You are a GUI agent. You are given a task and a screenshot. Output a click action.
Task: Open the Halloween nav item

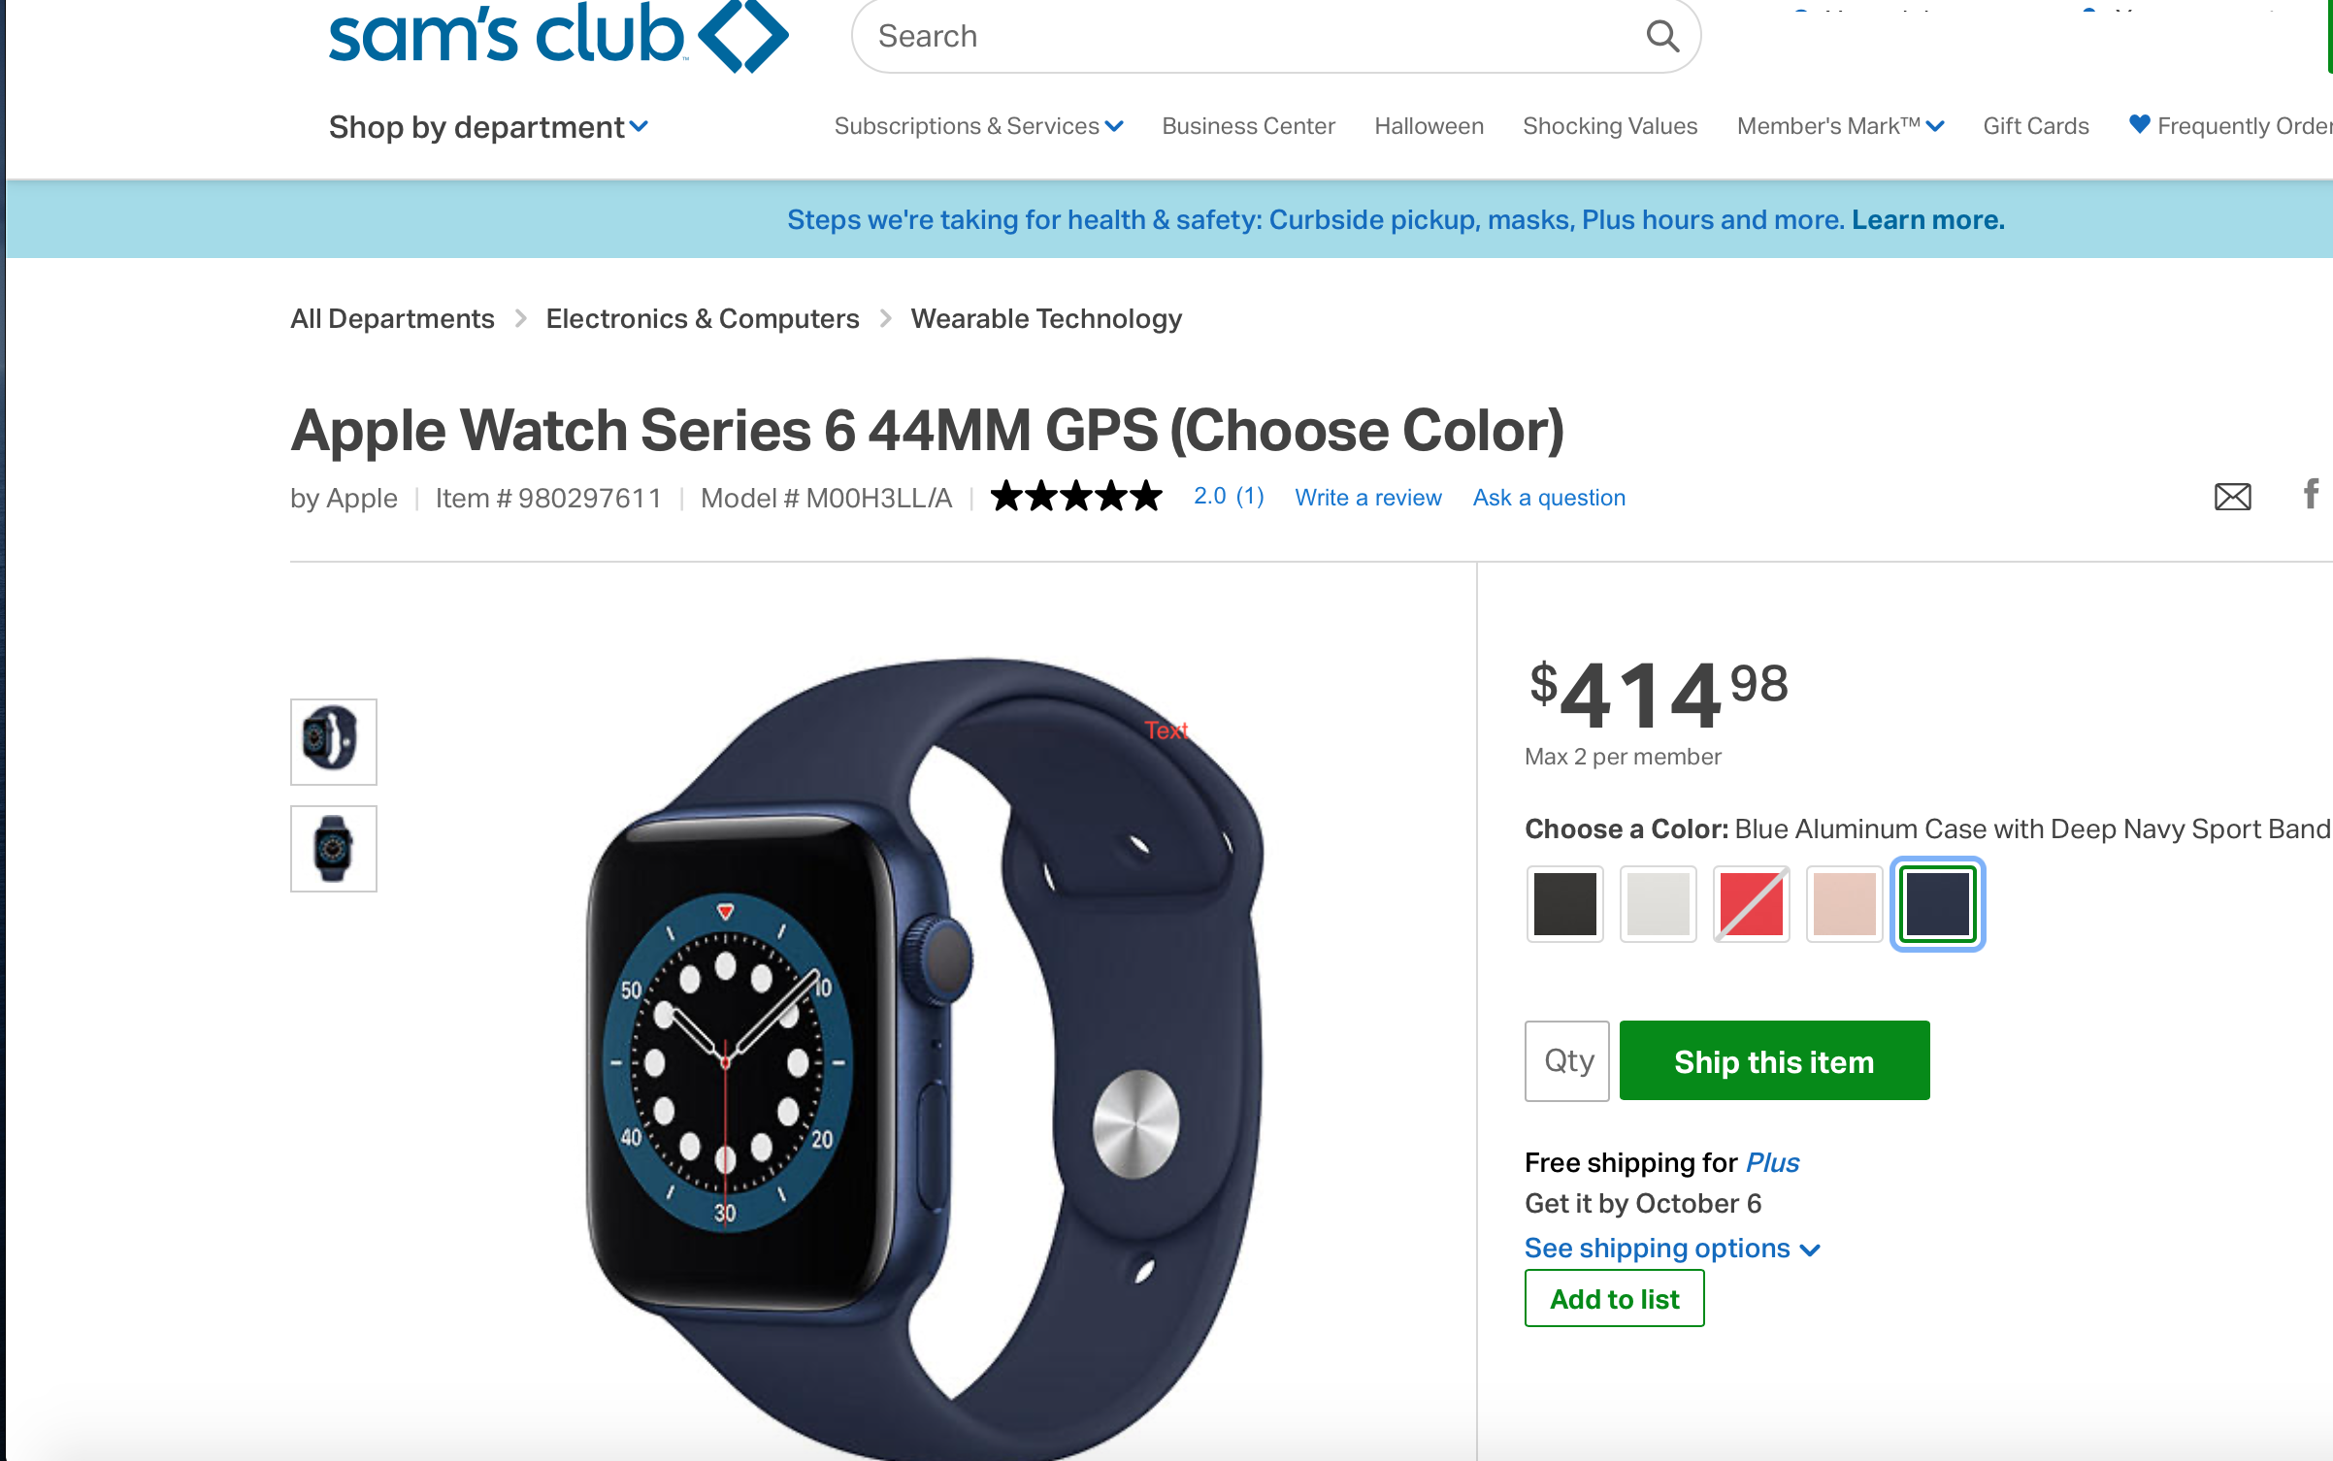coord(1429,126)
